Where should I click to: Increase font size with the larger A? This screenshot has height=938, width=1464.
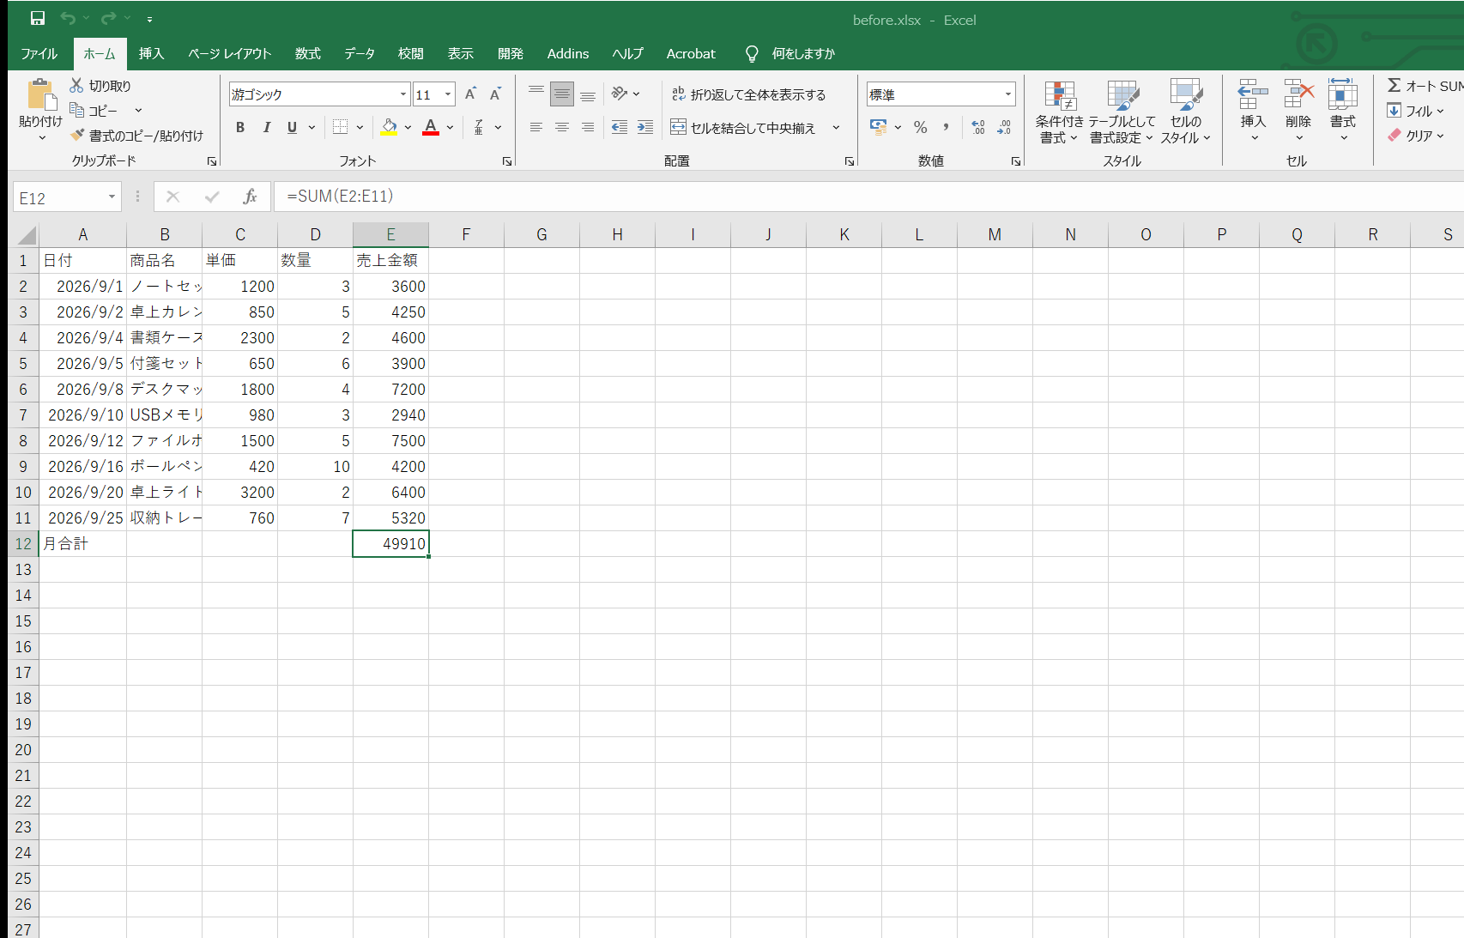click(x=470, y=94)
